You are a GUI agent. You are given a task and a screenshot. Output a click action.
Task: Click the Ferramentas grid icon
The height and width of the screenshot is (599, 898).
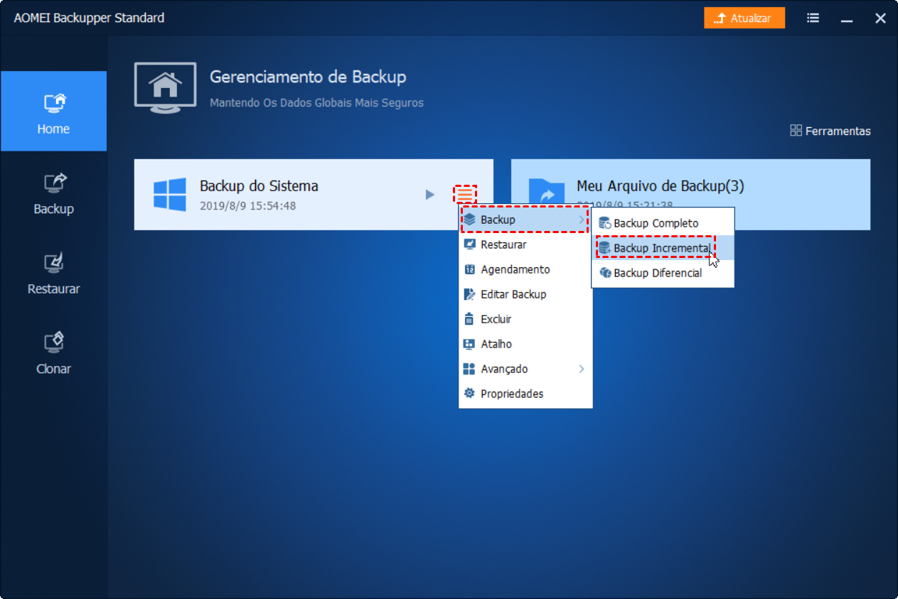(x=796, y=131)
